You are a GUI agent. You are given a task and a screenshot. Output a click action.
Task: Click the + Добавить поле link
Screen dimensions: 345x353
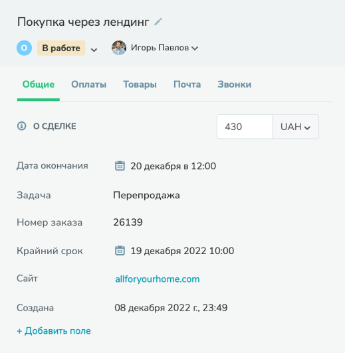[x=54, y=331]
